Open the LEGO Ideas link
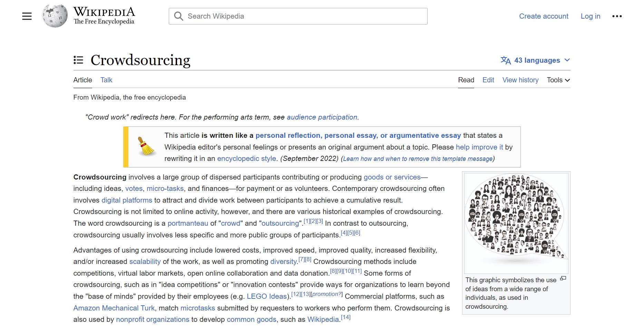 (x=267, y=296)
